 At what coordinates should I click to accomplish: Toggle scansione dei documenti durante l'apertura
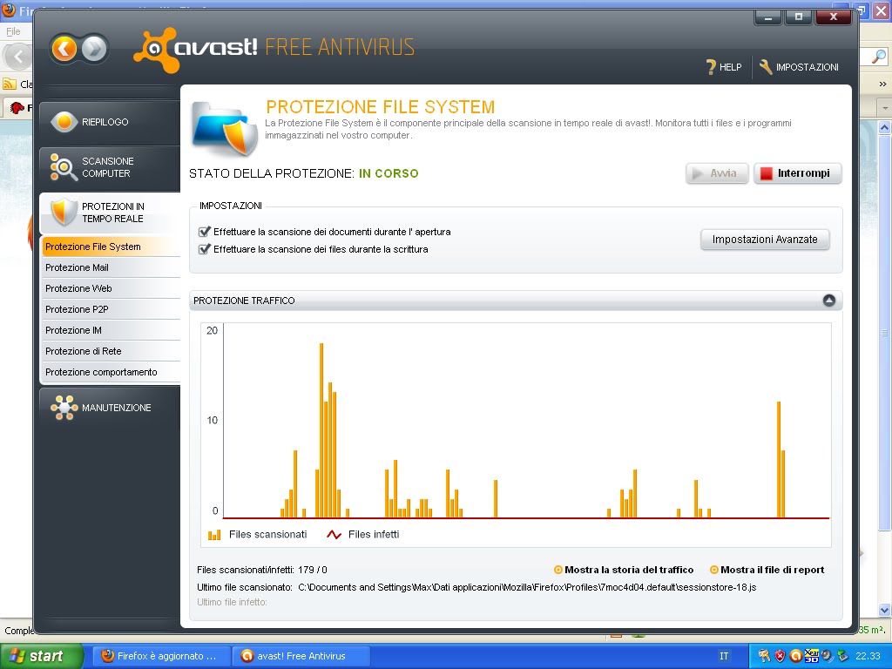204,232
